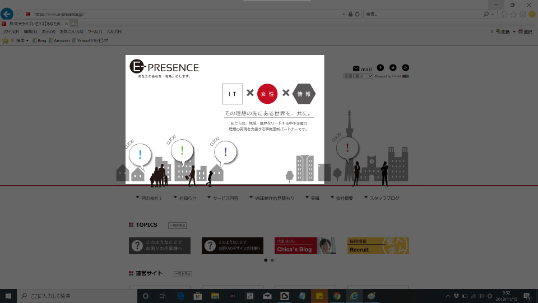Screen dimensions: 538x303
Task: Expand the 会社概要 navigation item
Action: click(342, 198)
